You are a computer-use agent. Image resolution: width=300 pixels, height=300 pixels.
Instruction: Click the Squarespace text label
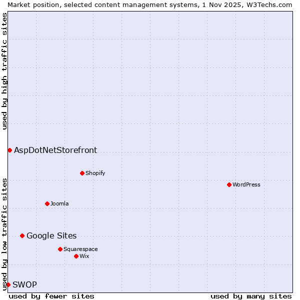[x=80, y=249]
